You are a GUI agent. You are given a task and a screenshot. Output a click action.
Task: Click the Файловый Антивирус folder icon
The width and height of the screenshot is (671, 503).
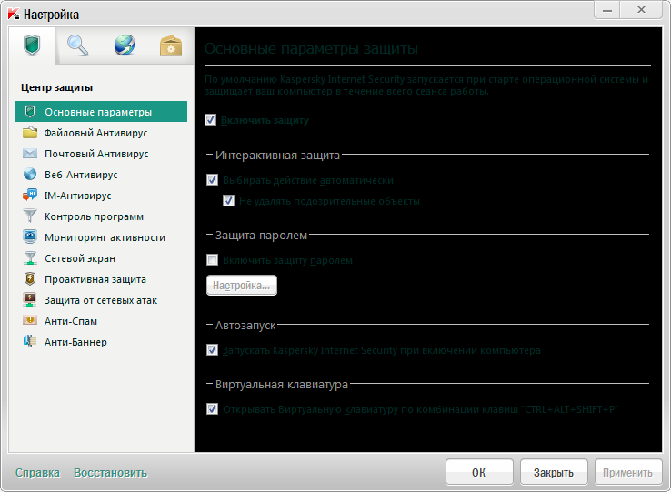pos(29,133)
